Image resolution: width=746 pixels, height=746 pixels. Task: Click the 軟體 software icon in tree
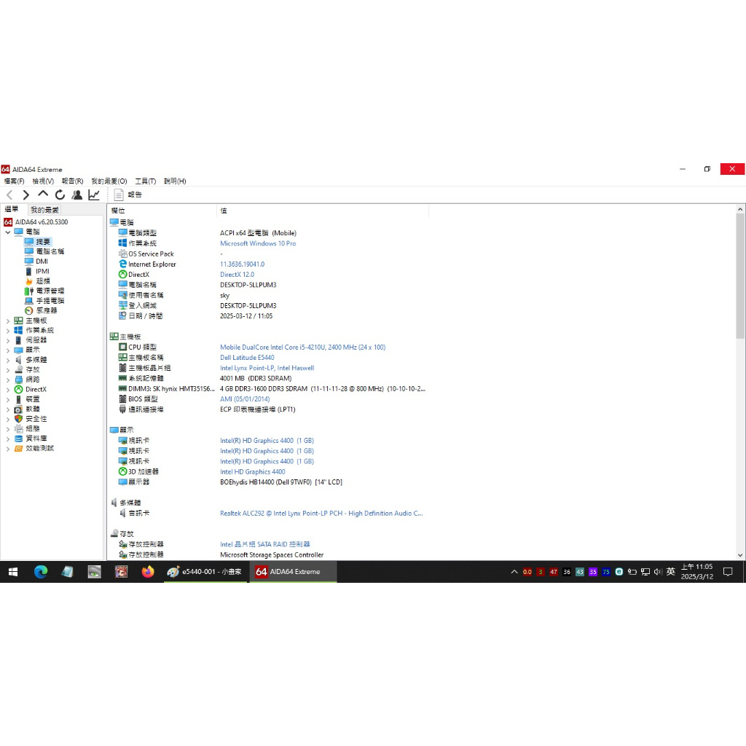pos(18,409)
